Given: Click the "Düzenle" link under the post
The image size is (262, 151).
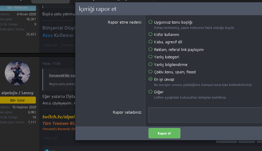Looking at the screenshot, I should [x=67, y=45].
